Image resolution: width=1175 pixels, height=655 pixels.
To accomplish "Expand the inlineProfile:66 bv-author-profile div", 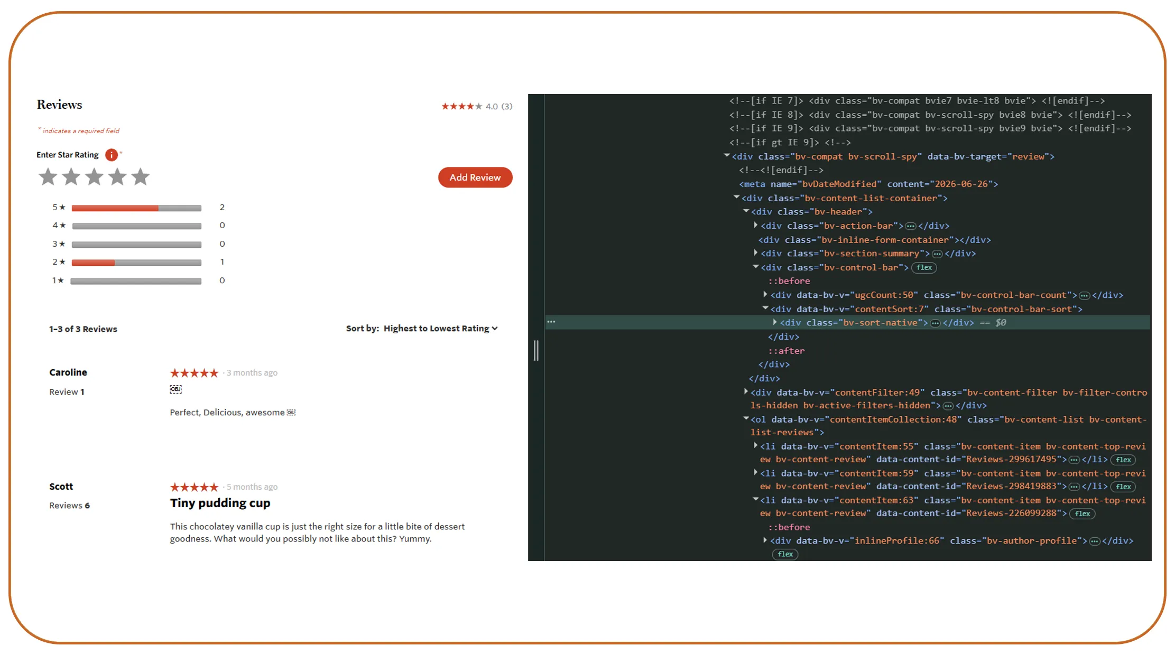I will click(765, 540).
